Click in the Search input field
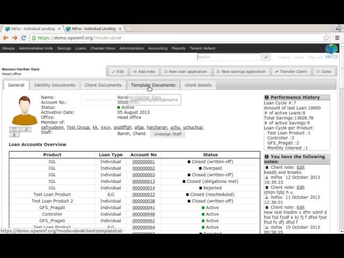Screen dimensions: 344x258 pos(229,58)
